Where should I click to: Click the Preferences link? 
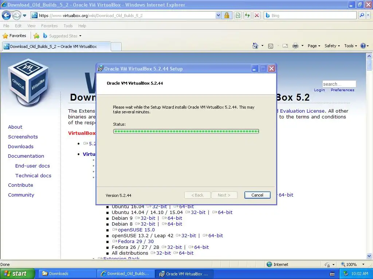coord(342,90)
